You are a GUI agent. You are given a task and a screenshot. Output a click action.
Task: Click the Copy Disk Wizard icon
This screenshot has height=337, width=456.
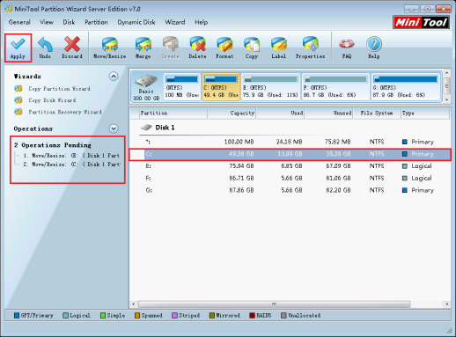18,100
